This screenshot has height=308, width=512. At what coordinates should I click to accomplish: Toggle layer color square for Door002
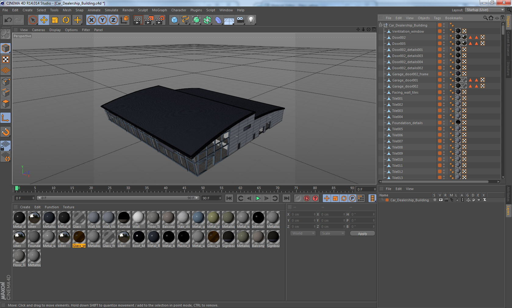[x=440, y=37]
